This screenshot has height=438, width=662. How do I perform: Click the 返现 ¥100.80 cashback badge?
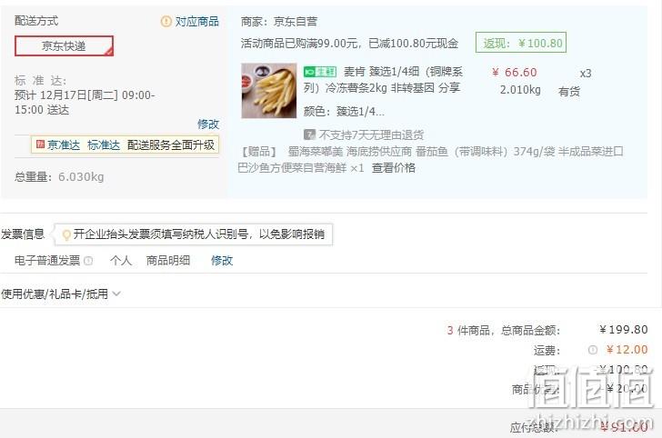tap(520, 43)
